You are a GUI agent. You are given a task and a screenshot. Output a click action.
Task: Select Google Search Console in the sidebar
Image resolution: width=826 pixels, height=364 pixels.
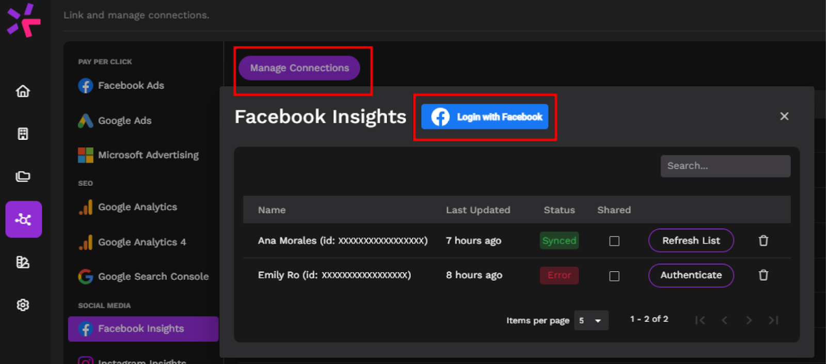144,277
